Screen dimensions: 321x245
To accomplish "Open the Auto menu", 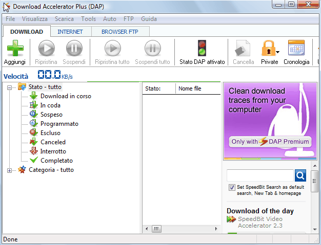I will click(110, 19).
